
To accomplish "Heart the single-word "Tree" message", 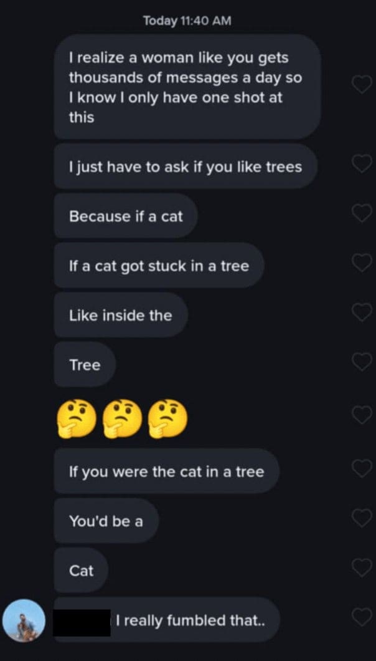I will click(362, 361).
